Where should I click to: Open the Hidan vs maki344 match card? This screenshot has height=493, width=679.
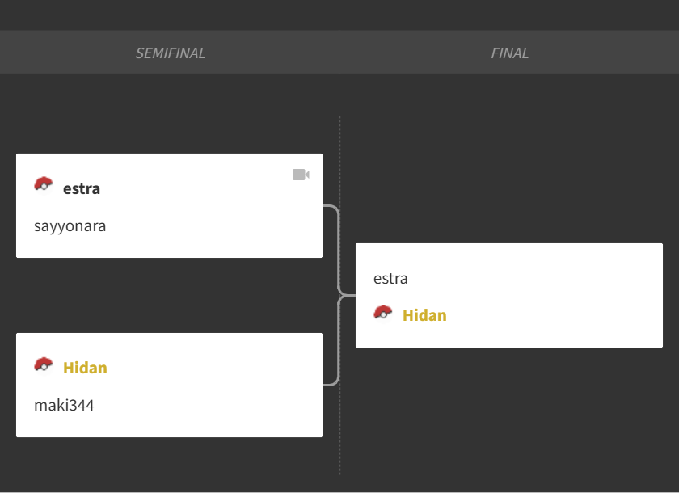tap(169, 385)
